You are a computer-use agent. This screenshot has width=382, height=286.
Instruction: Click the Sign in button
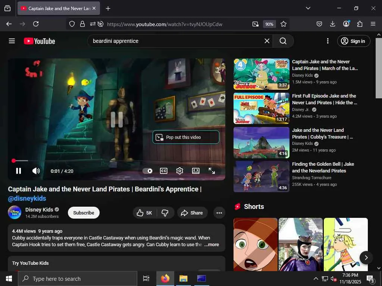[x=354, y=41]
